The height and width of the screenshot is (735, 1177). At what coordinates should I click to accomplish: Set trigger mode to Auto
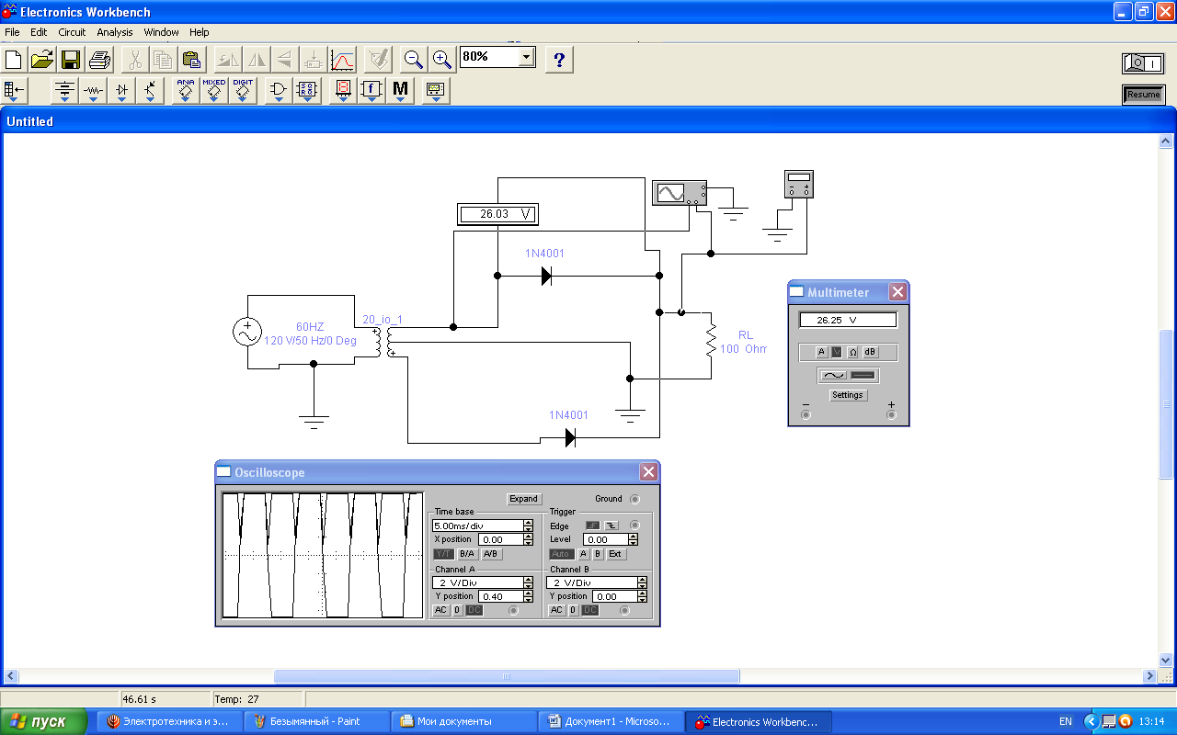[560, 554]
